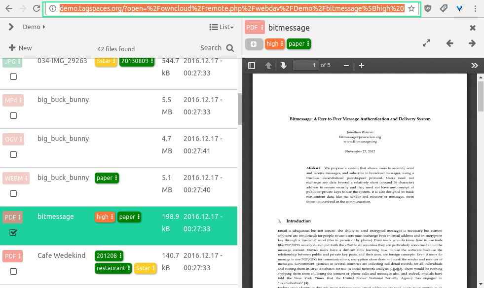
Task: Open the MP4 file type menu
Action: [13, 100]
